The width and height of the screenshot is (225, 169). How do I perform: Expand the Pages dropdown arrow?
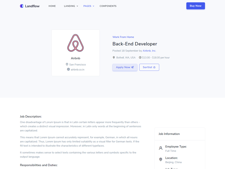[x=93, y=6]
